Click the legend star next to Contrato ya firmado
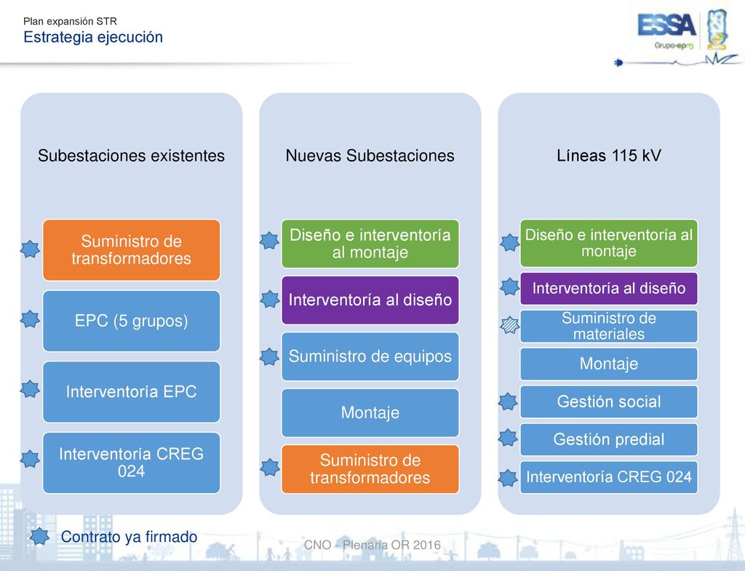 39,537
